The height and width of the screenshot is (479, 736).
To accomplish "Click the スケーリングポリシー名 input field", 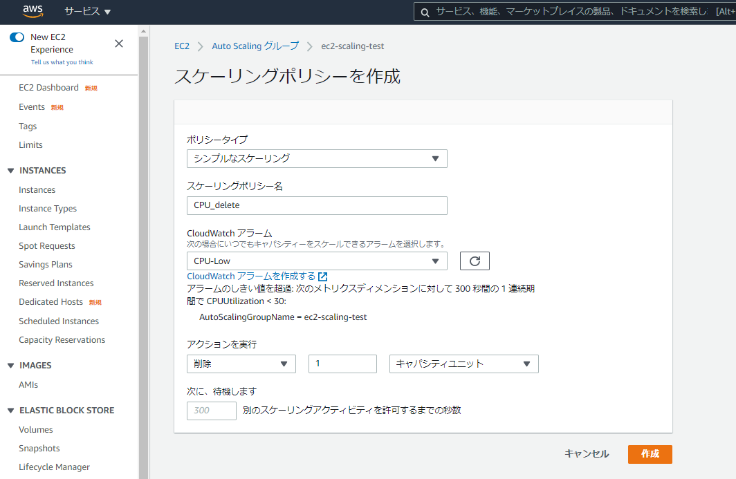I will pyautogui.click(x=317, y=205).
